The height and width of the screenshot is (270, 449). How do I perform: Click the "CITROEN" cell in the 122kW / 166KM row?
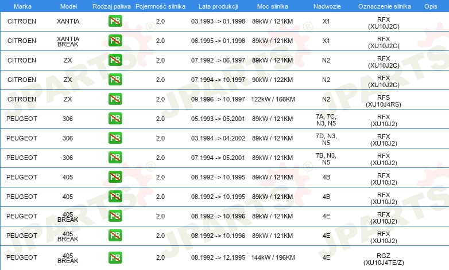22,99
